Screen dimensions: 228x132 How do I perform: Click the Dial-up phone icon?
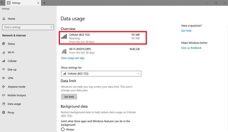click(x=4, y=69)
